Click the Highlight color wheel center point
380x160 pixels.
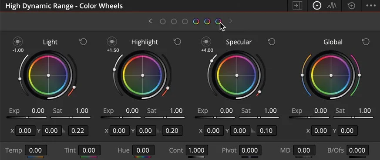pyautogui.click(x=142, y=75)
